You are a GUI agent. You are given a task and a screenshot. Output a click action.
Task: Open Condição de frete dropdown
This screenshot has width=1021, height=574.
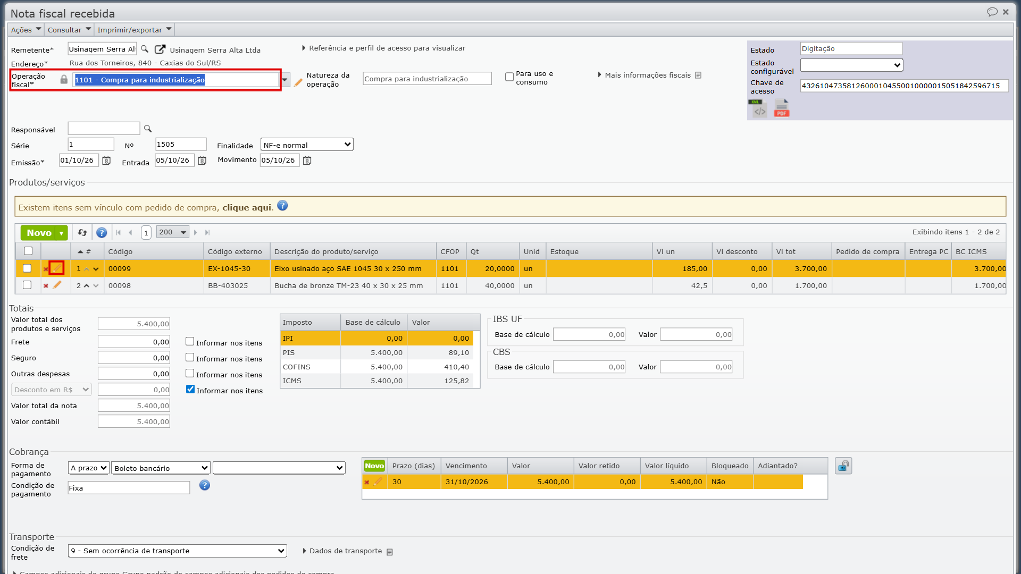(x=178, y=551)
